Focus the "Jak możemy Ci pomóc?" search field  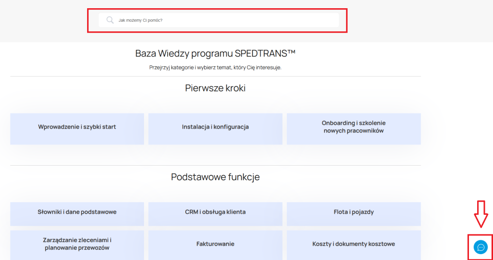pyautogui.click(x=226, y=20)
